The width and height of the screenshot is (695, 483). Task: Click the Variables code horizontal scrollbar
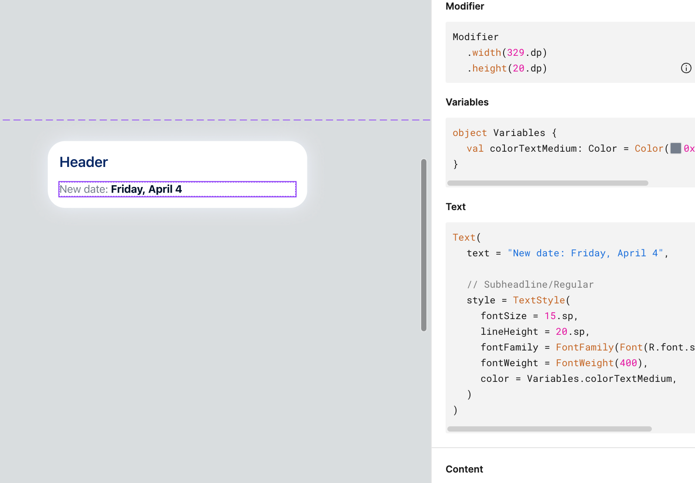(x=548, y=183)
